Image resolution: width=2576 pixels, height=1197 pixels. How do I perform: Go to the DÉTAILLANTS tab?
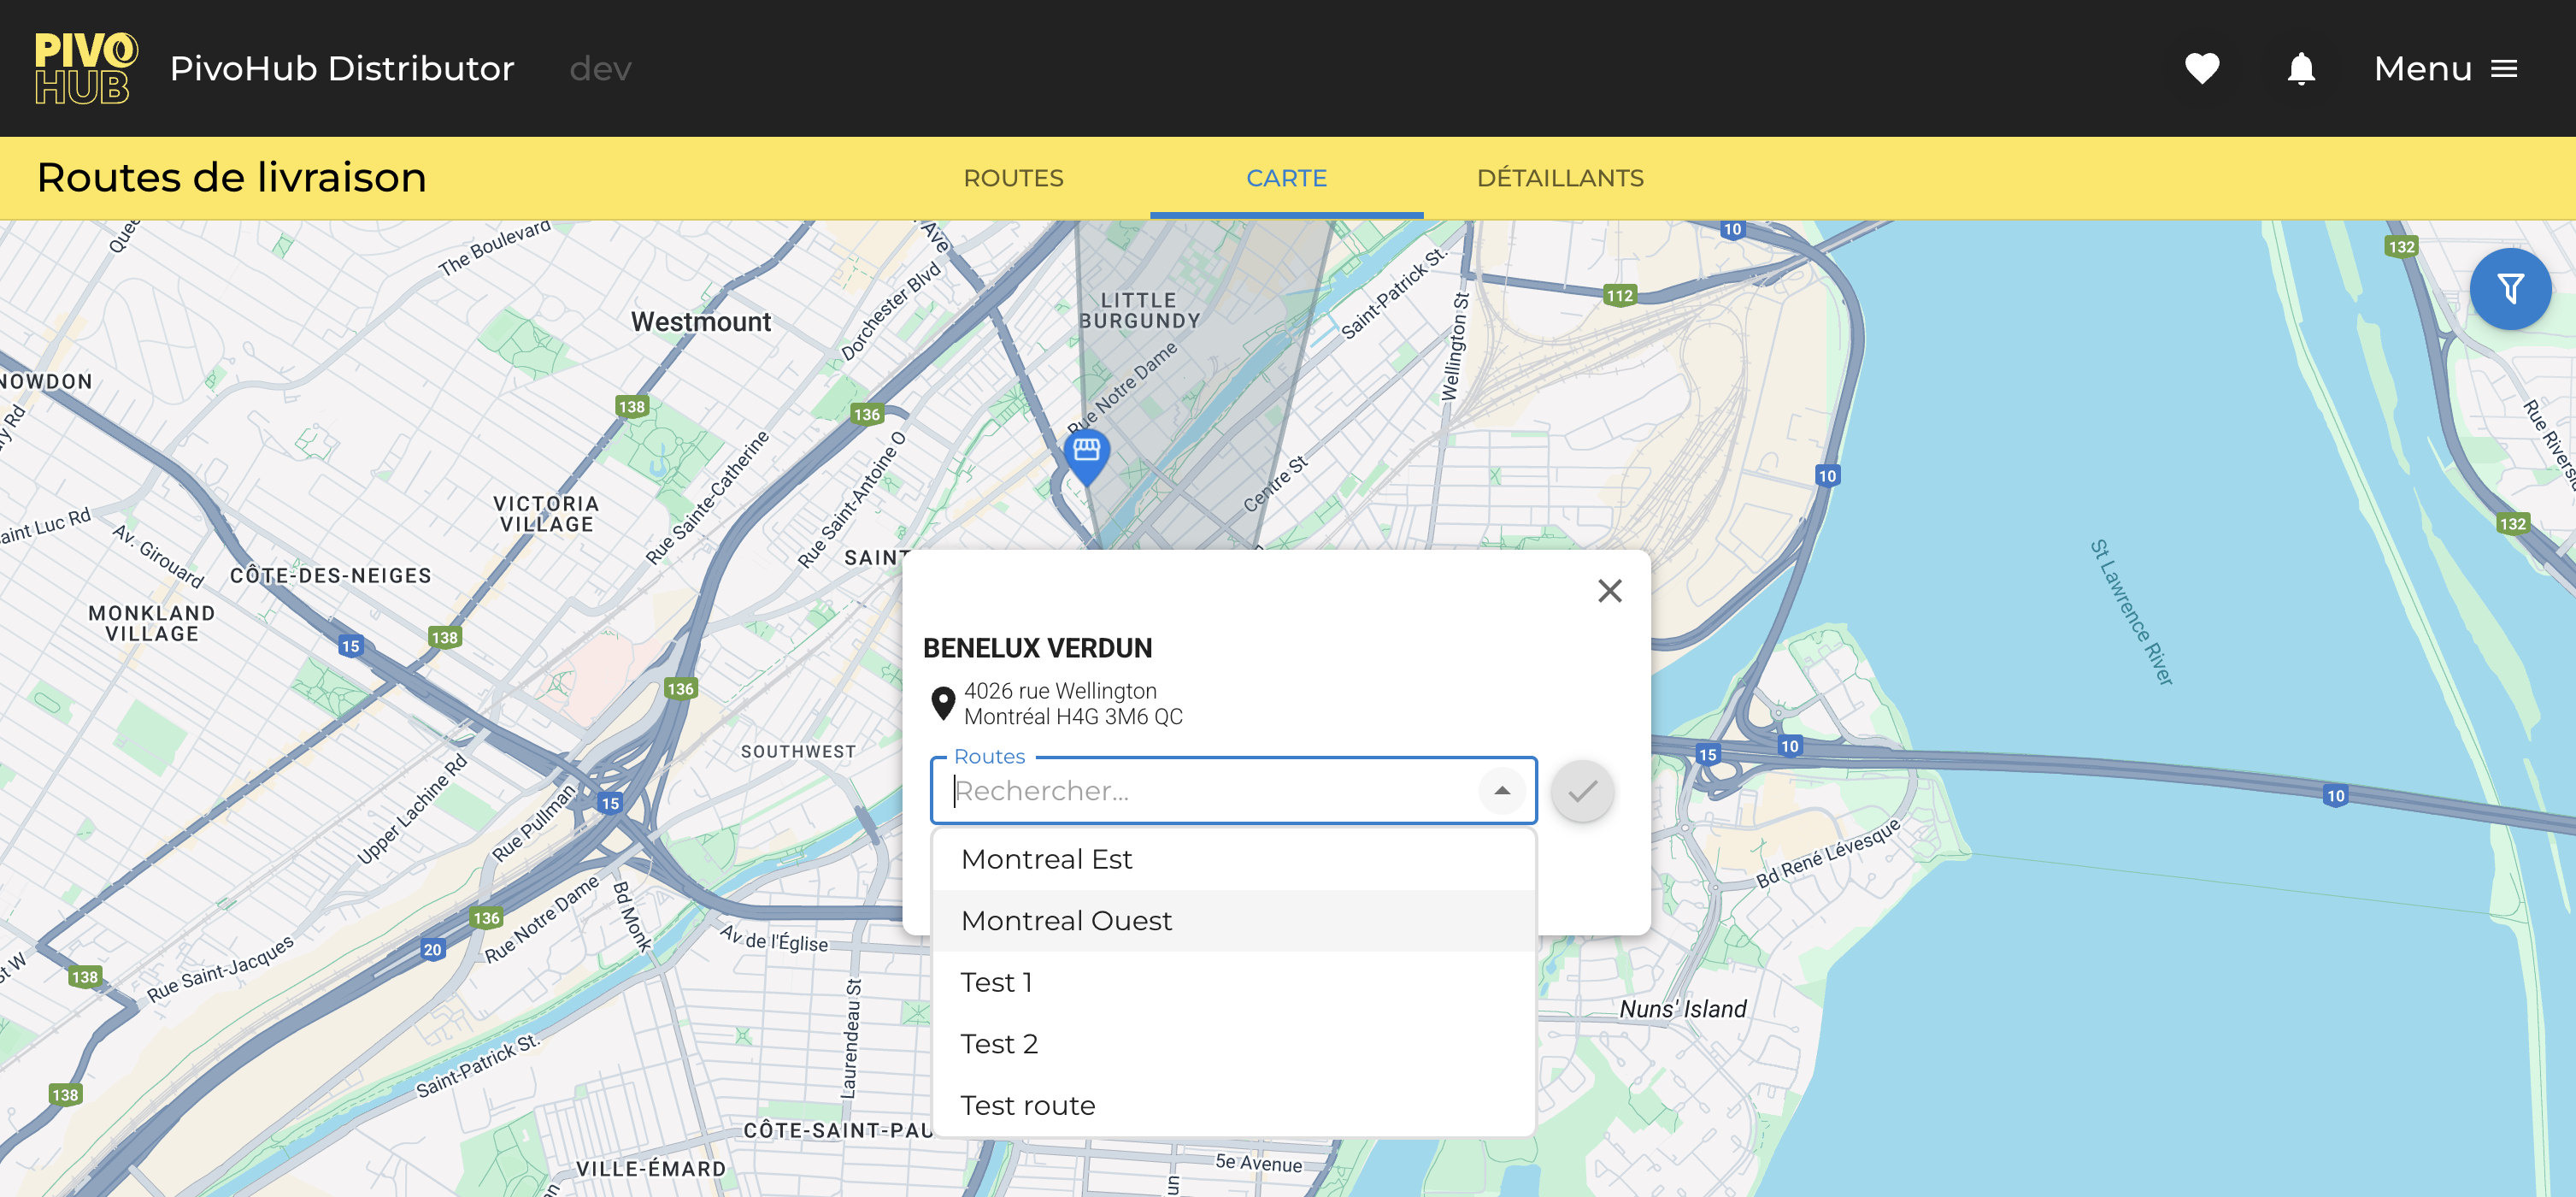[1559, 178]
